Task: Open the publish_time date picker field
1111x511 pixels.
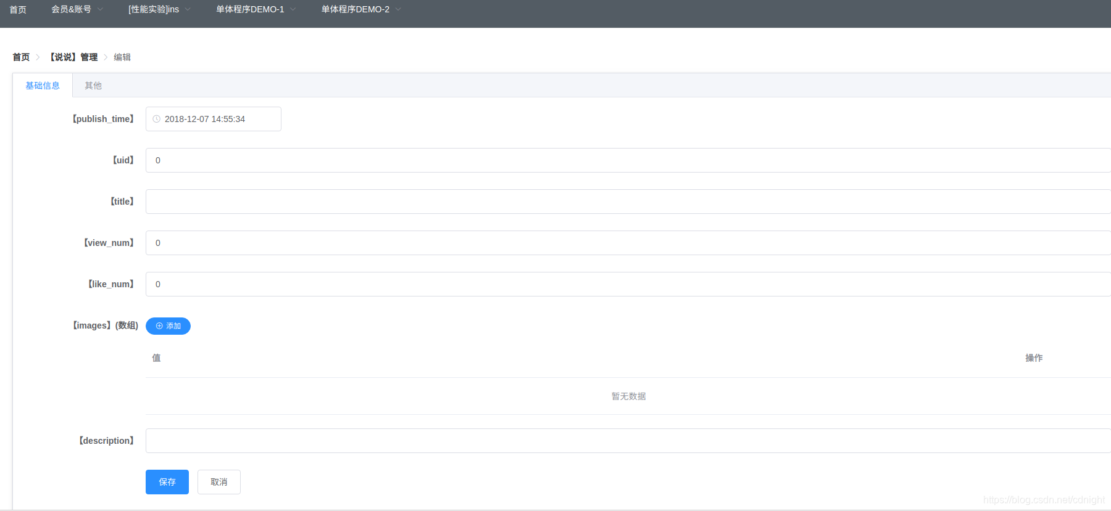Action: (214, 119)
